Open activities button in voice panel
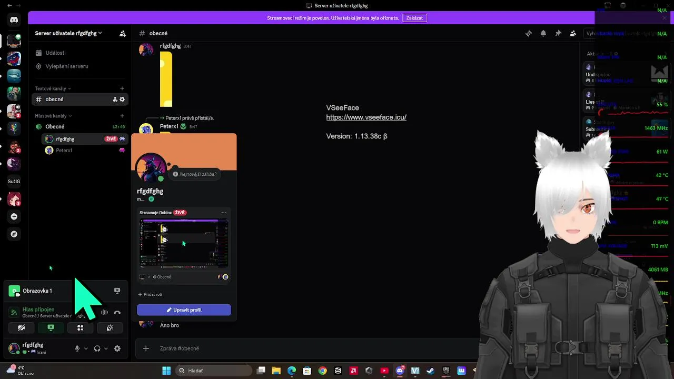 (x=80, y=327)
